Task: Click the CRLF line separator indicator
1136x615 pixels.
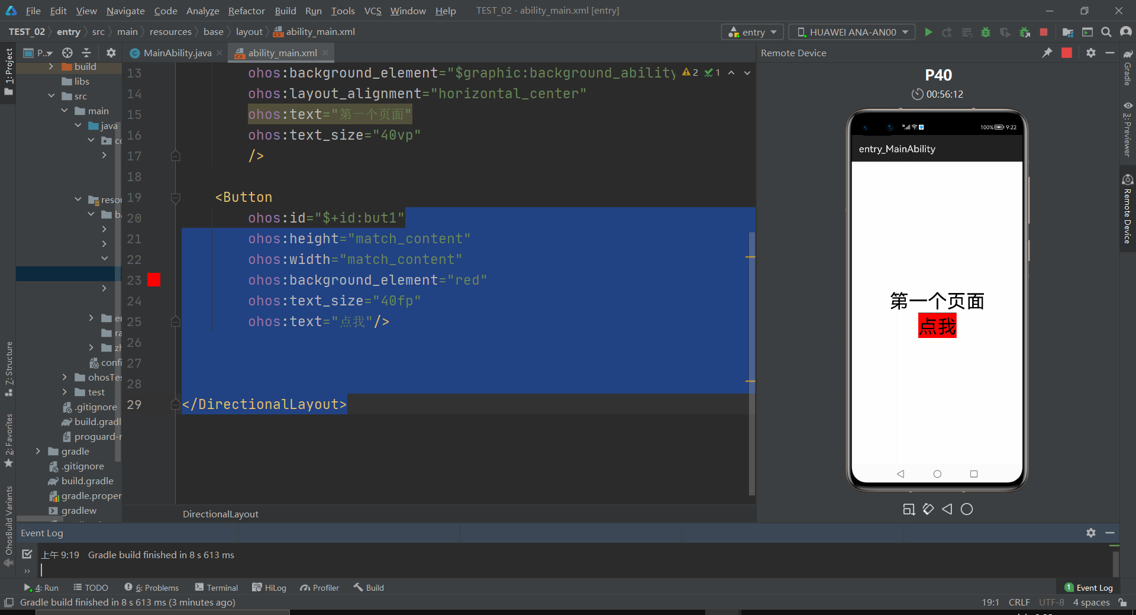Action: (x=1019, y=602)
